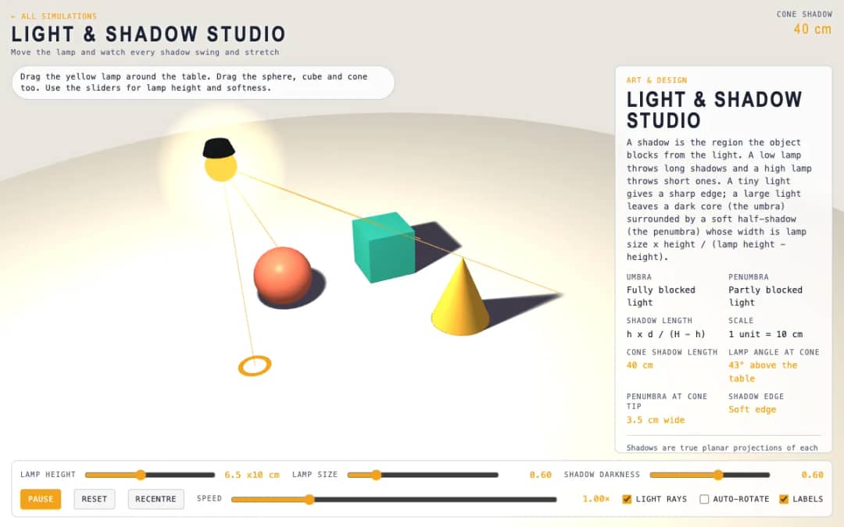
Task: Click the Lamp Height 6.5 x10 cm value
Action: pos(252,475)
